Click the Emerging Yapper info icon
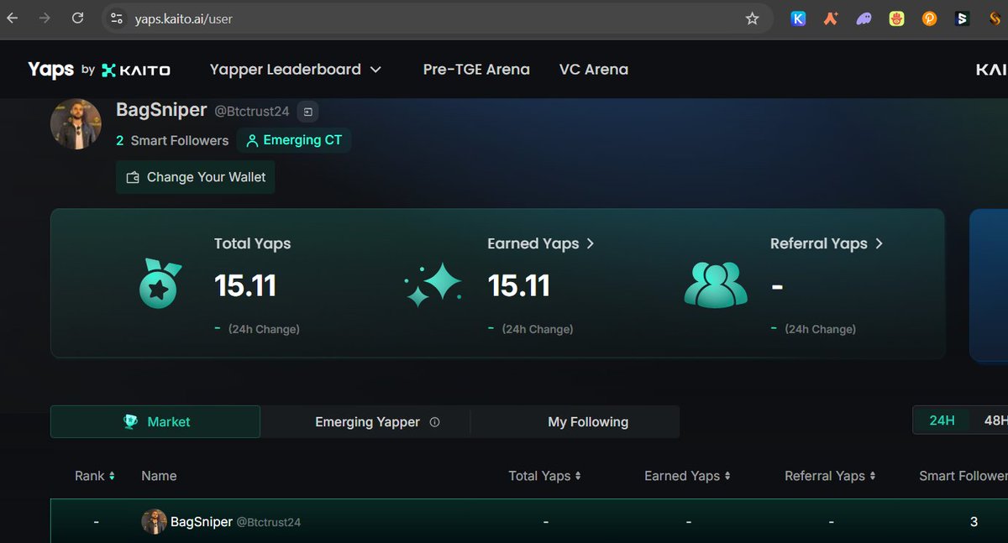This screenshot has height=543, width=1008. 434,422
